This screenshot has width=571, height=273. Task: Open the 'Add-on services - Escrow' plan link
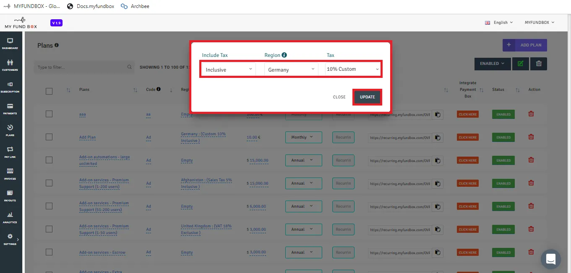coord(102,252)
